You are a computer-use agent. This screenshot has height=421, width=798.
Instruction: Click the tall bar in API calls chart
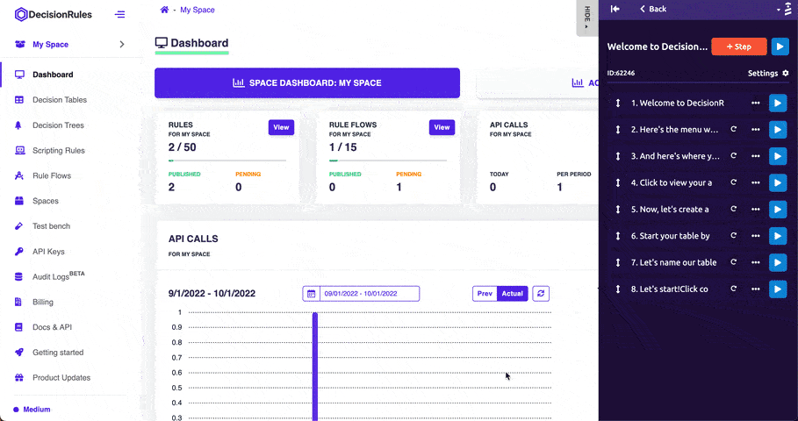pyautogui.click(x=315, y=366)
